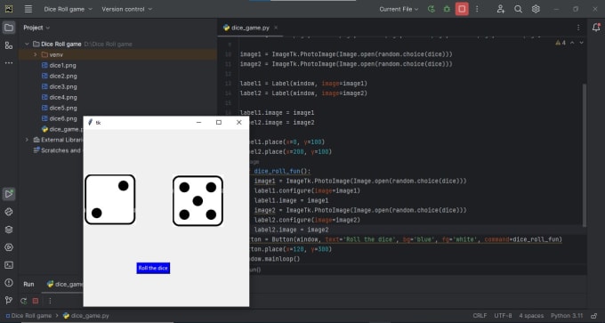The image size is (605, 323).
Task: Open the Notifications bell
Action: tap(596, 28)
